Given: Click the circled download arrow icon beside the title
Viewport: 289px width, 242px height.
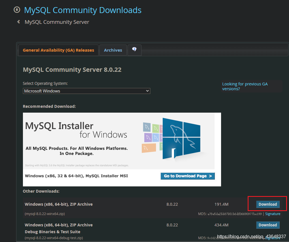Looking at the screenshot, I should click(17, 10).
